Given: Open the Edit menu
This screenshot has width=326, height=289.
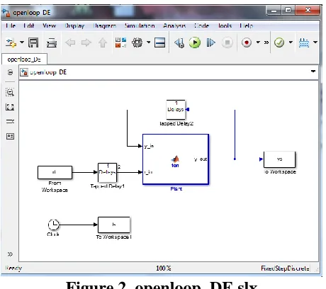Looking at the screenshot, I should click(x=29, y=25).
